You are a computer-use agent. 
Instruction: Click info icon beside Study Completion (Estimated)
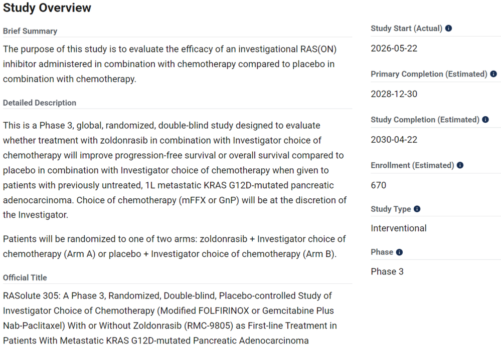click(x=485, y=120)
